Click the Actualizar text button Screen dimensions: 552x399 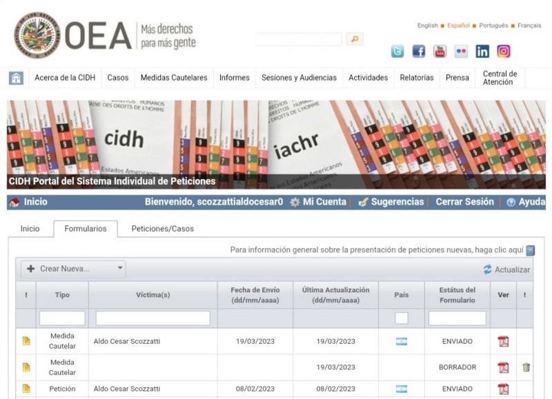512,269
